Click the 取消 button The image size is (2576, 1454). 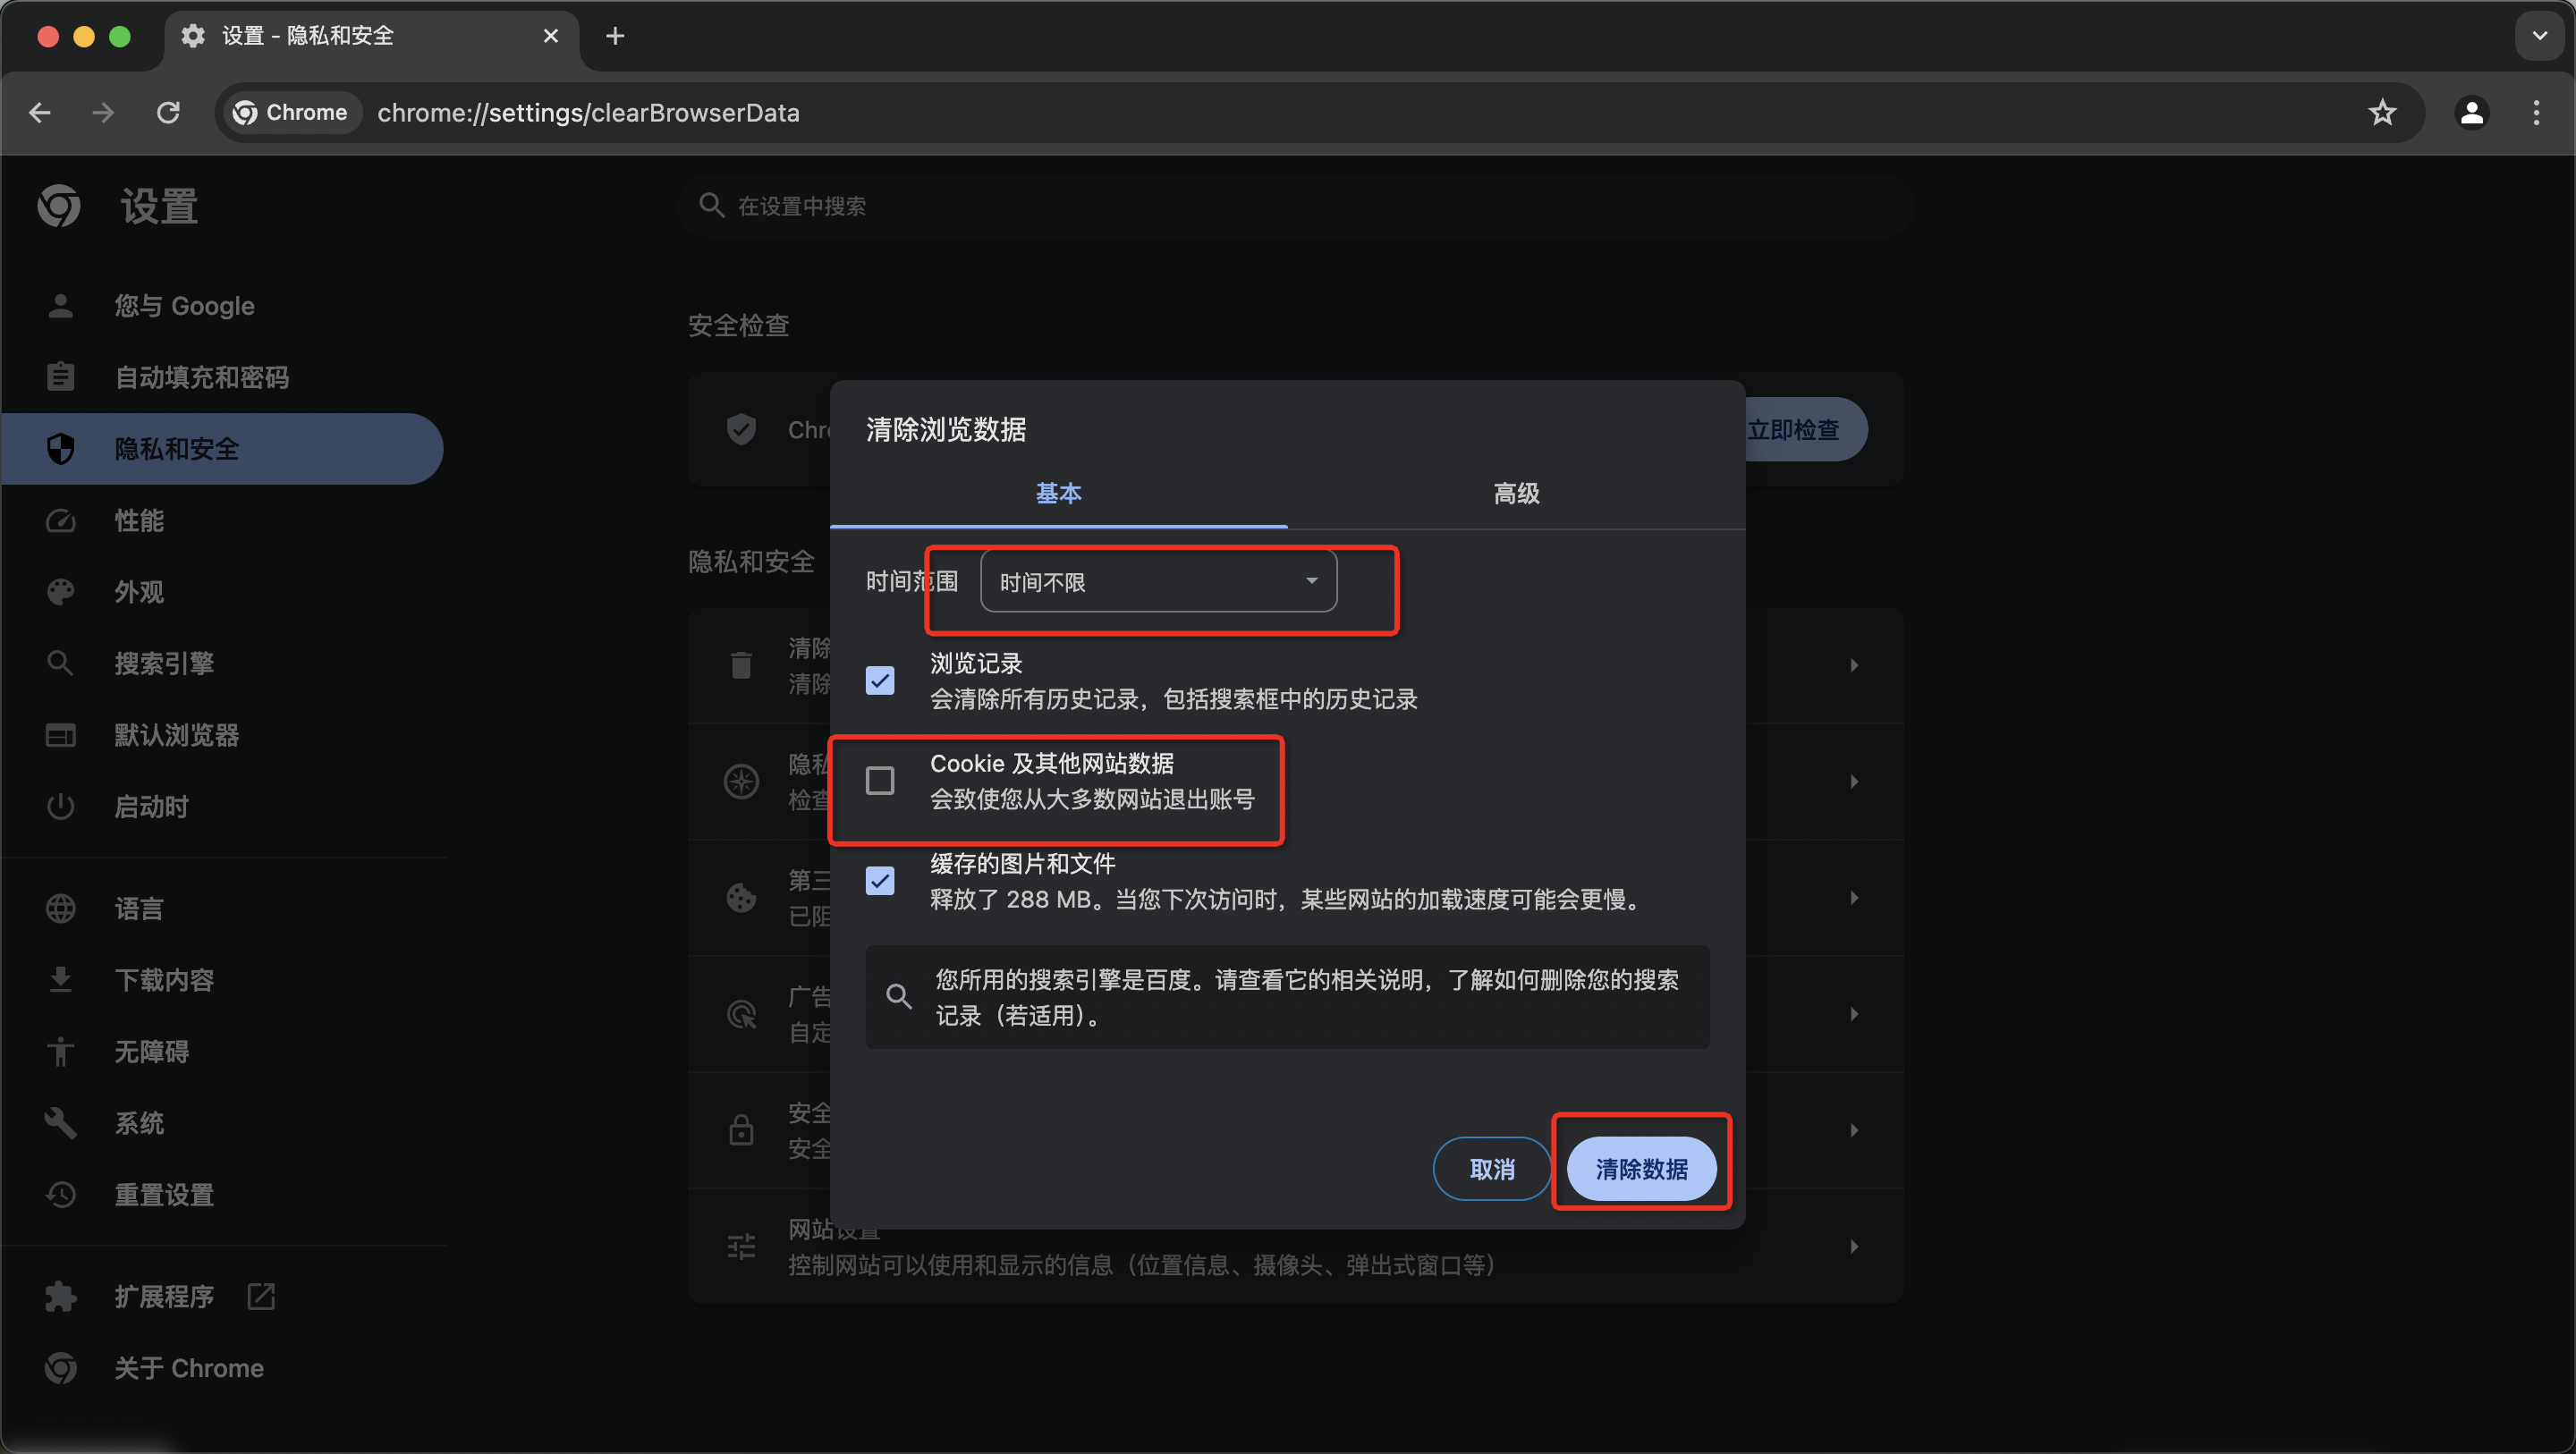(x=1491, y=1168)
